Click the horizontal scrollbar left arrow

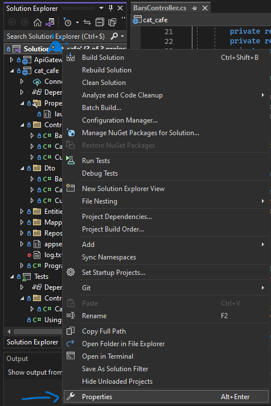click(9, 331)
